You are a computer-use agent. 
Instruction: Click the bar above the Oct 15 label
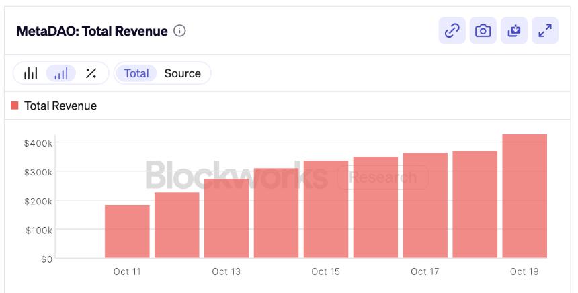coord(326,209)
